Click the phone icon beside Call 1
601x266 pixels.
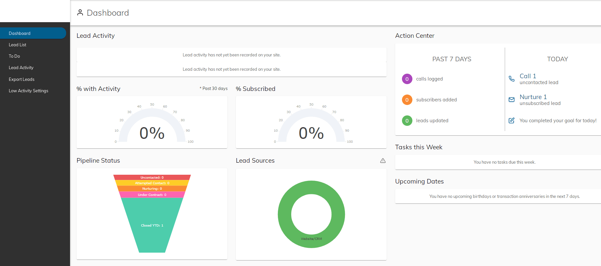[511, 79]
